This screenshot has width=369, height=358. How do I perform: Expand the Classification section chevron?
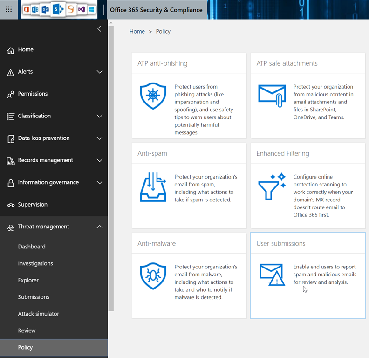click(x=99, y=116)
